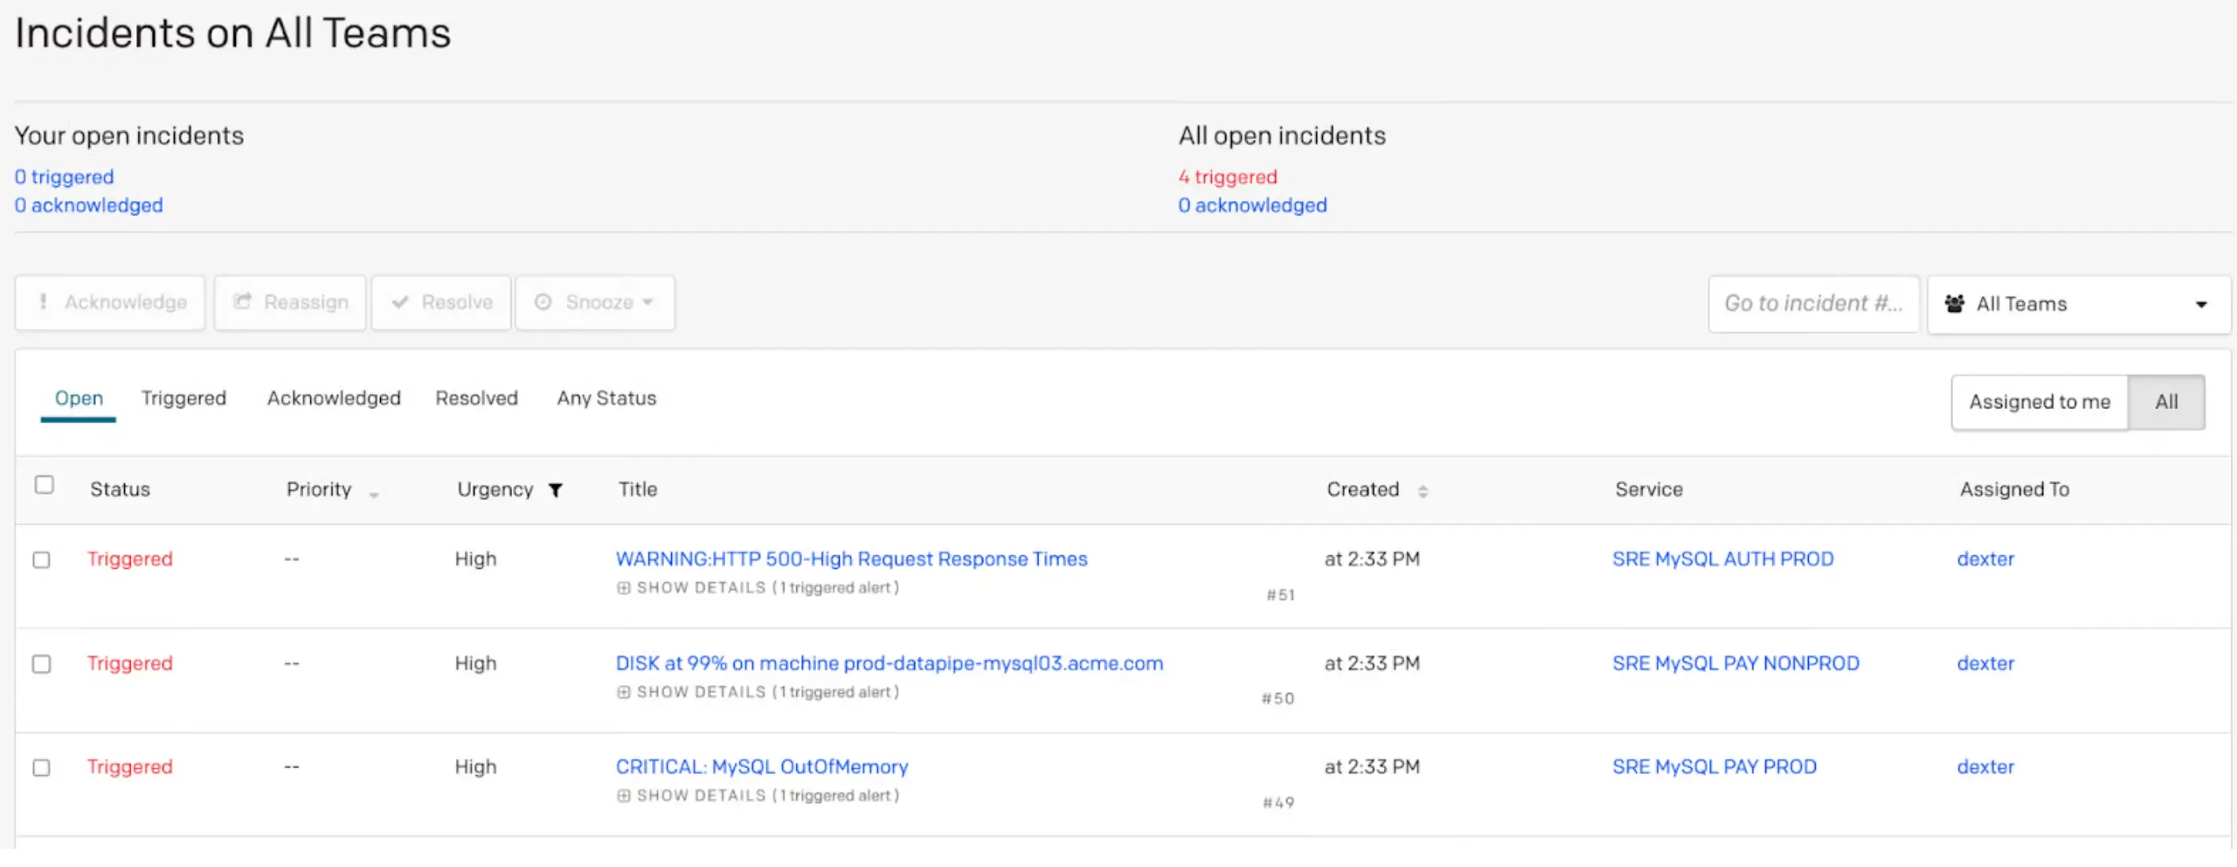2237x867 pixels.
Task: Expand the Snooze dropdown arrow
Action: 648,302
